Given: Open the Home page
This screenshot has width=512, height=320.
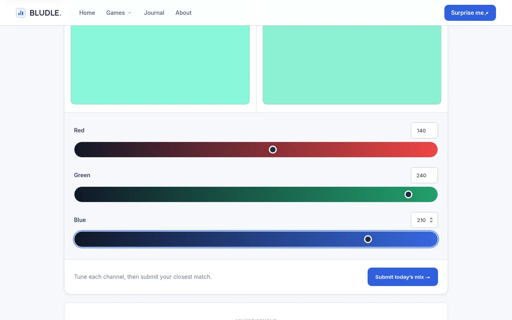Looking at the screenshot, I should [87, 13].
